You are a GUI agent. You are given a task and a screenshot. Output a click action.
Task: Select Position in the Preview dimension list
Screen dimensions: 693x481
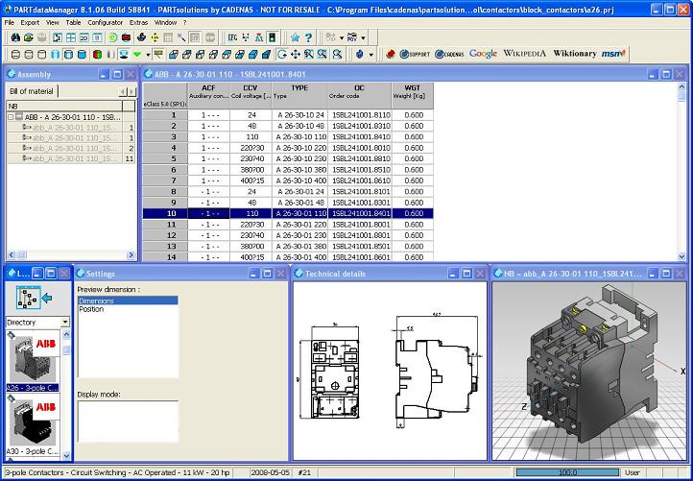(128, 309)
